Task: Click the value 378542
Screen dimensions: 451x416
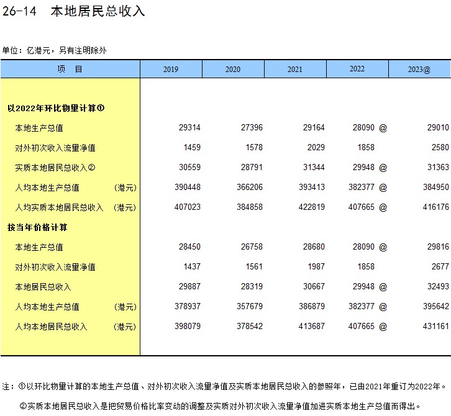Action: pos(250,327)
